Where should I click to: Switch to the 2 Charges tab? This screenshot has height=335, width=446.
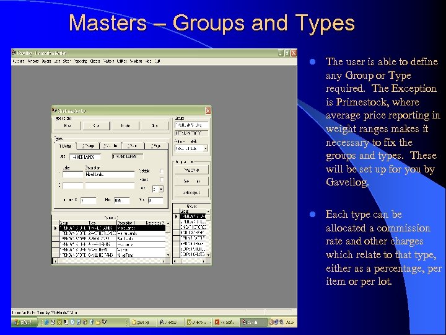(x=88, y=146)
